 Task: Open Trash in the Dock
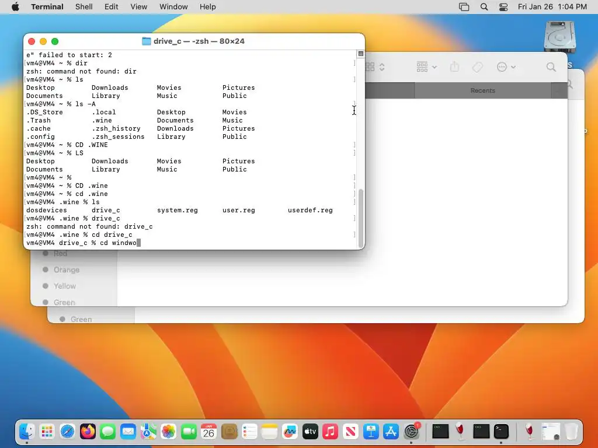point(571,432)
